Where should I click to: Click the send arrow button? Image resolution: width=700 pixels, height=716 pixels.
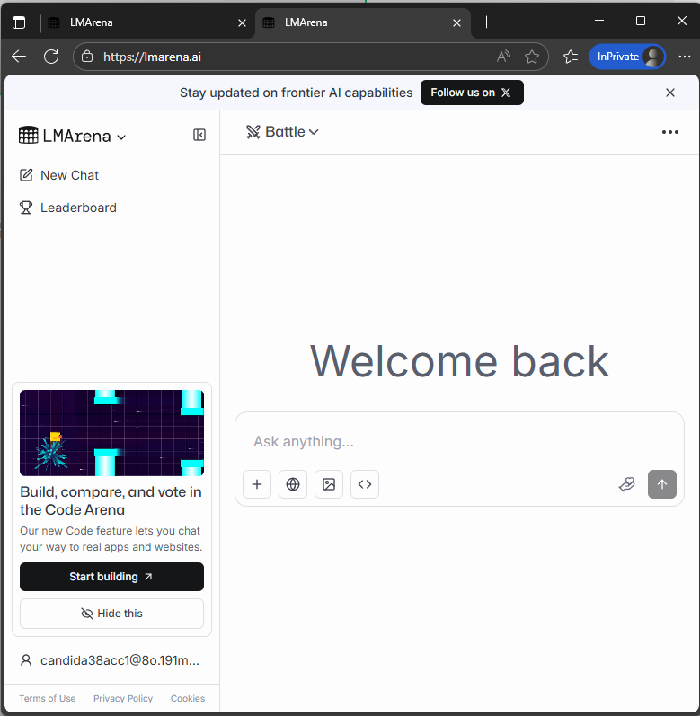(662, 484)
